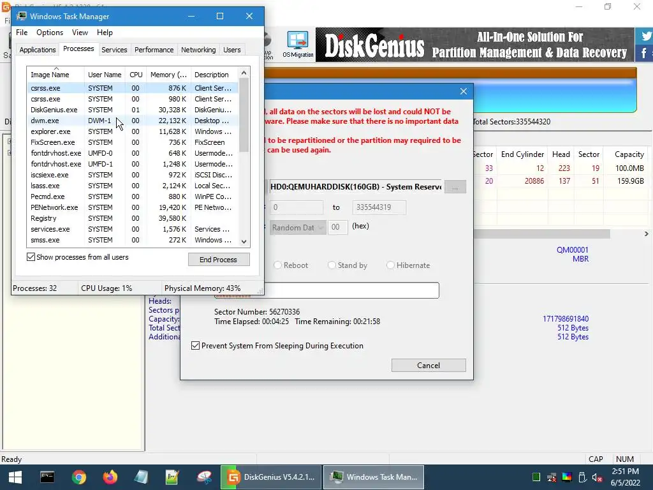The height and width of the screenshot is (490, 653).
Task: Open Firefox from the taskbar
Action: click(110, 477)
